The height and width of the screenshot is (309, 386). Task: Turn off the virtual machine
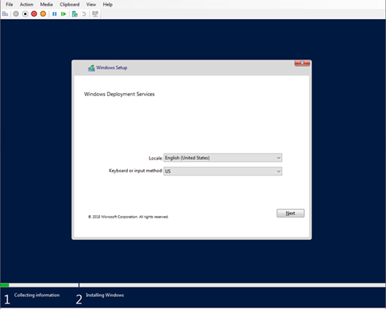click(x=25, y=14)
